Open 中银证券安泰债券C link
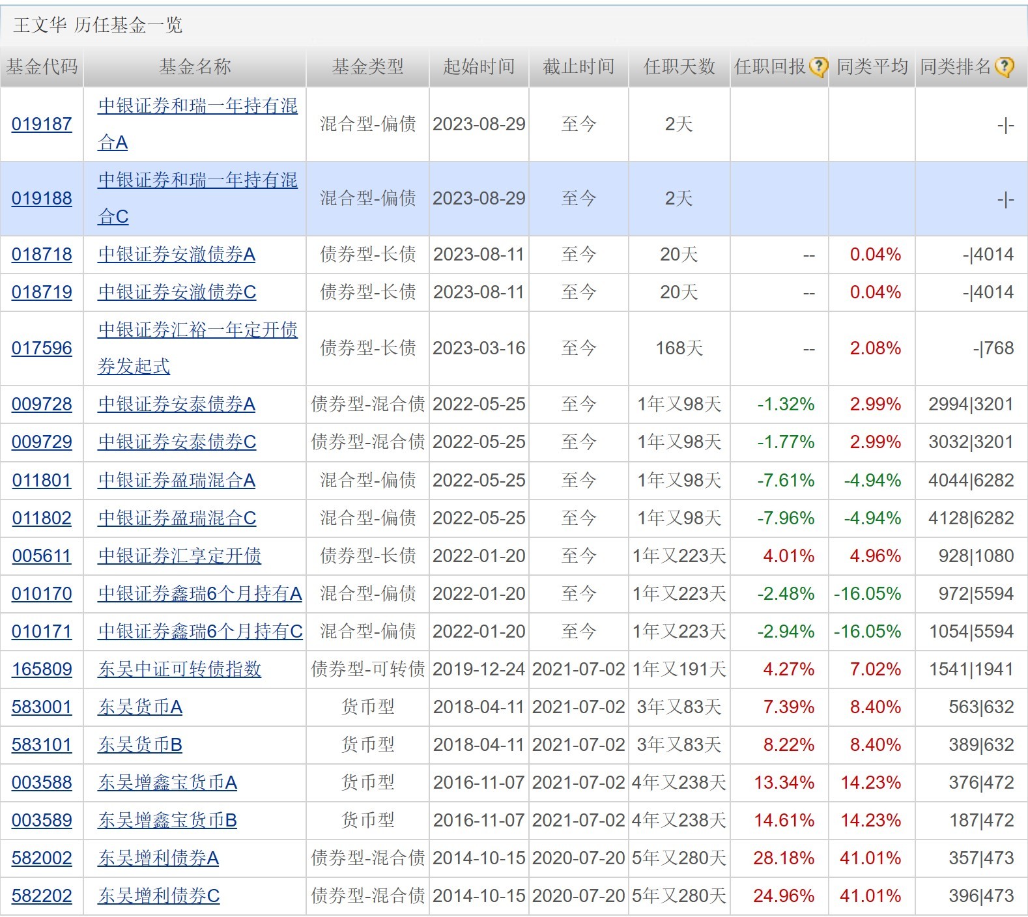Screen dimensions: 1028x917 (x=177, y=442)
